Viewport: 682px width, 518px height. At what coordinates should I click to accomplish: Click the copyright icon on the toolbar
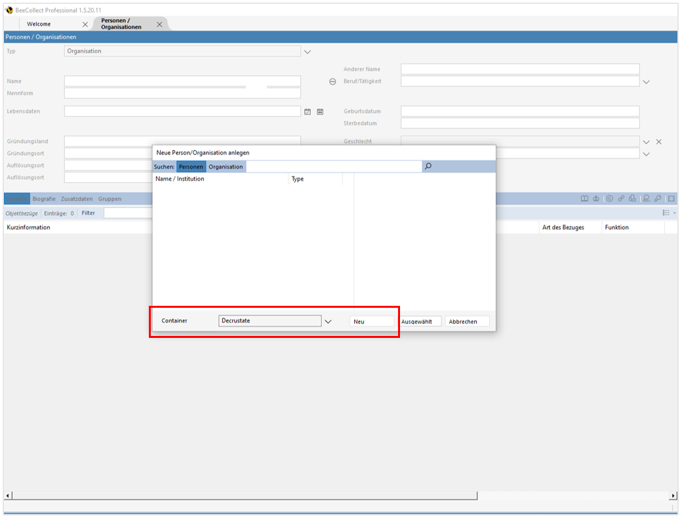pos(609,198)
